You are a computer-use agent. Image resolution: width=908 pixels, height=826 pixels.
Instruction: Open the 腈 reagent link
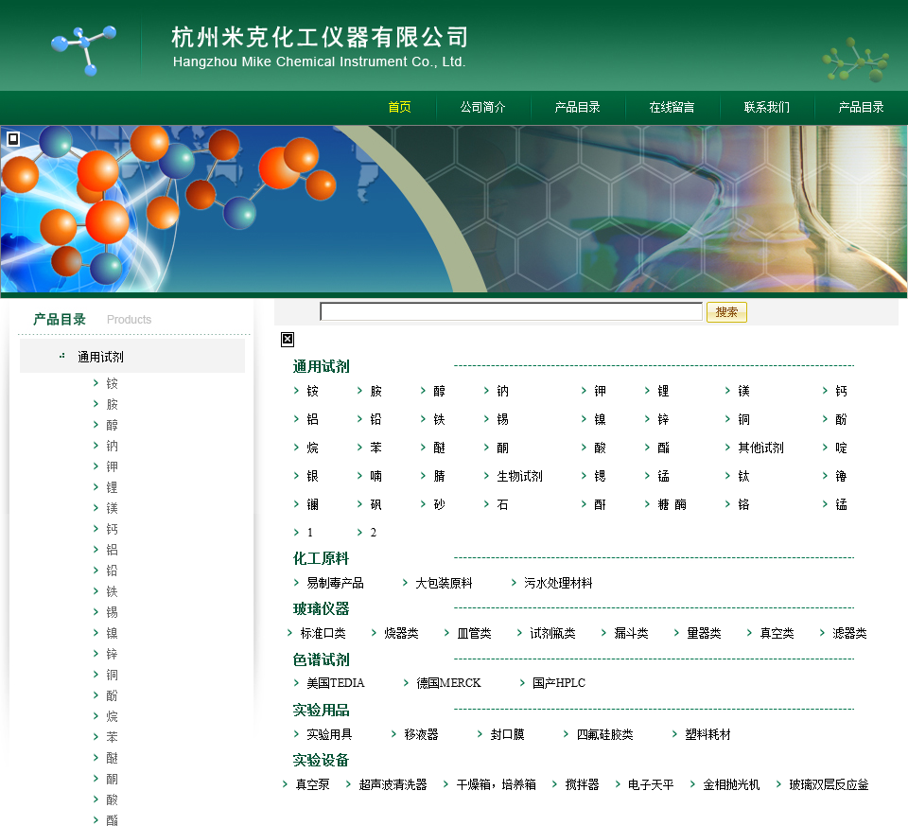[x=440, y=476]
